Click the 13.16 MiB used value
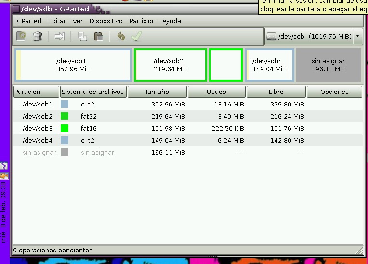Viewport: 368px width, 264px height. pos(229,104)
